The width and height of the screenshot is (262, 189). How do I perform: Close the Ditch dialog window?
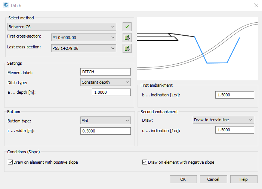(x=256, y=5)
